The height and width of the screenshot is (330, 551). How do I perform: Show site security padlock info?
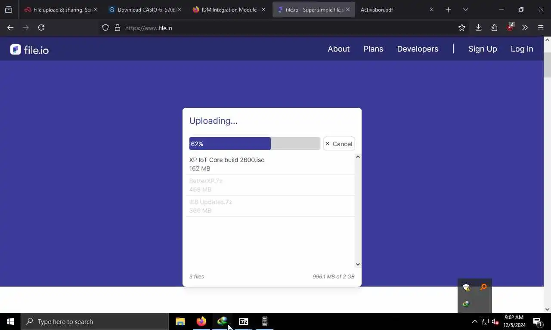tap(118, 28)
